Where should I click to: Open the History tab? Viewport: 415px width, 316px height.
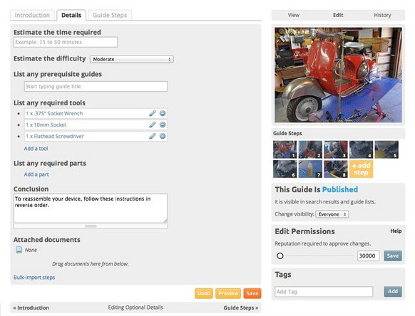382,15
